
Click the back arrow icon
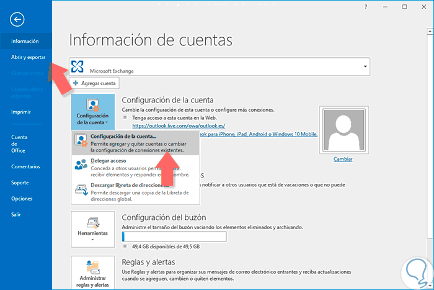(18, 19)
